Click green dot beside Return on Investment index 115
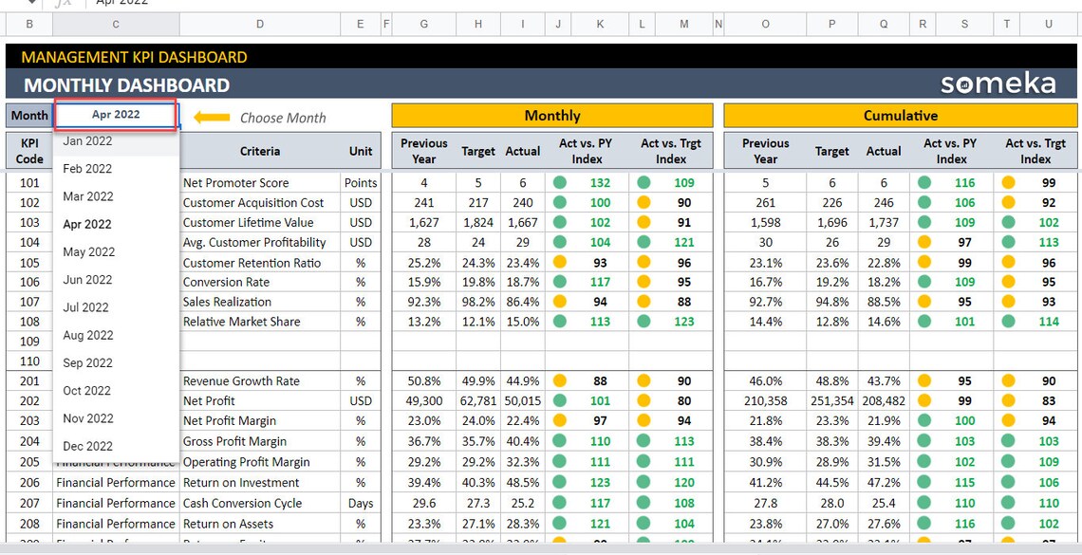 [x=924, y=483]
